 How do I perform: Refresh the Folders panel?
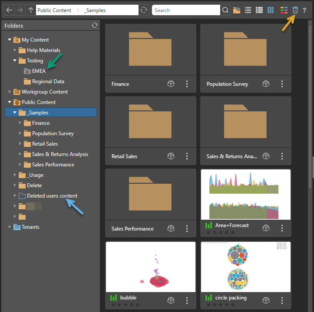(x=95, y=26)
